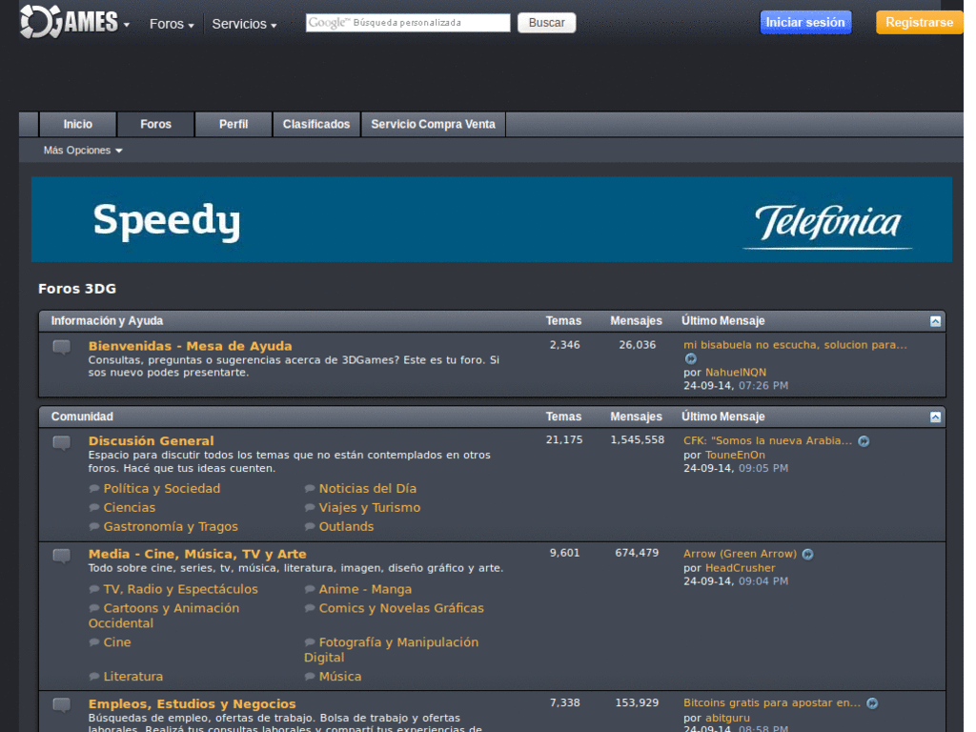Click the bubble icon beside Comics y Novelas
976x732 pixels.
click(310, 608)
